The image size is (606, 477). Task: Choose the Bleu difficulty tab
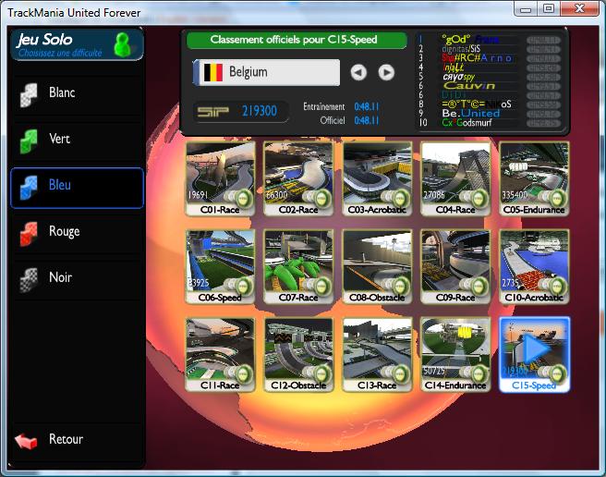coord(77,187)
